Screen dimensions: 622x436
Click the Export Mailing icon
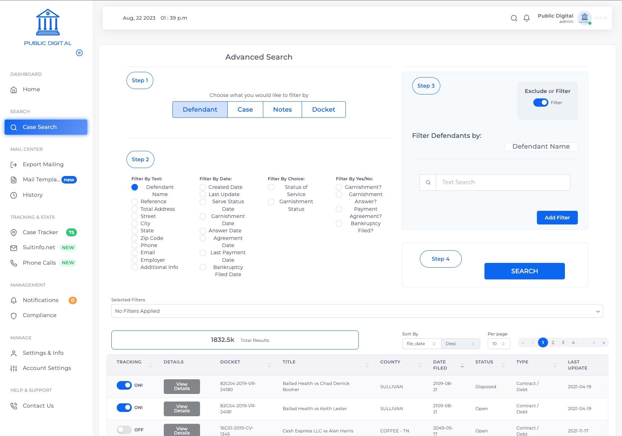[x=13, y=164]
